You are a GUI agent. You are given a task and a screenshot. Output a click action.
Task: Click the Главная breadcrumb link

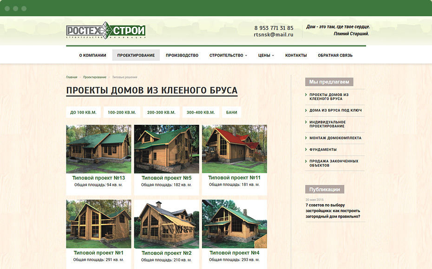point(72,77)
